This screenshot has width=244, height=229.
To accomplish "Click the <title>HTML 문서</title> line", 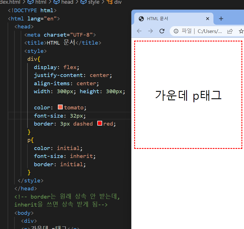I will pos(63,43).
